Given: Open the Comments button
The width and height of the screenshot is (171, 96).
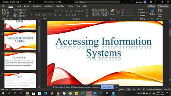Looking at the screenshot, I should coord(163,6).
